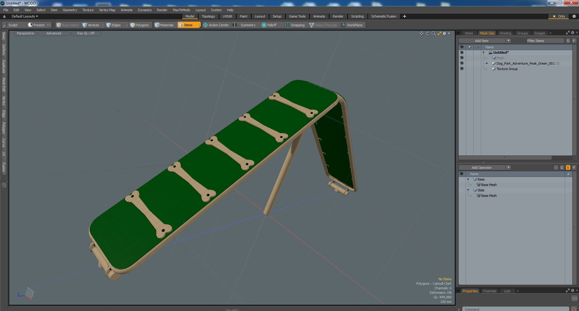The image size is (579, 311).
Task: Collapse the Base operator node
Action: [468, 179]
